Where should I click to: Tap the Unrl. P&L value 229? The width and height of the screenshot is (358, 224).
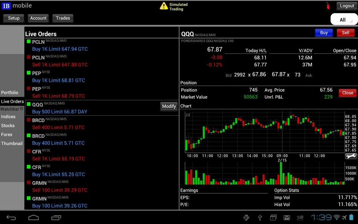(x=328, y=97)
